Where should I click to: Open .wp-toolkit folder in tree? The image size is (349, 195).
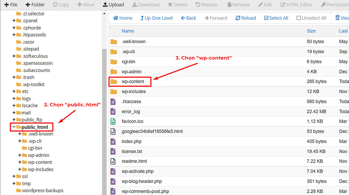click(30, 85)
